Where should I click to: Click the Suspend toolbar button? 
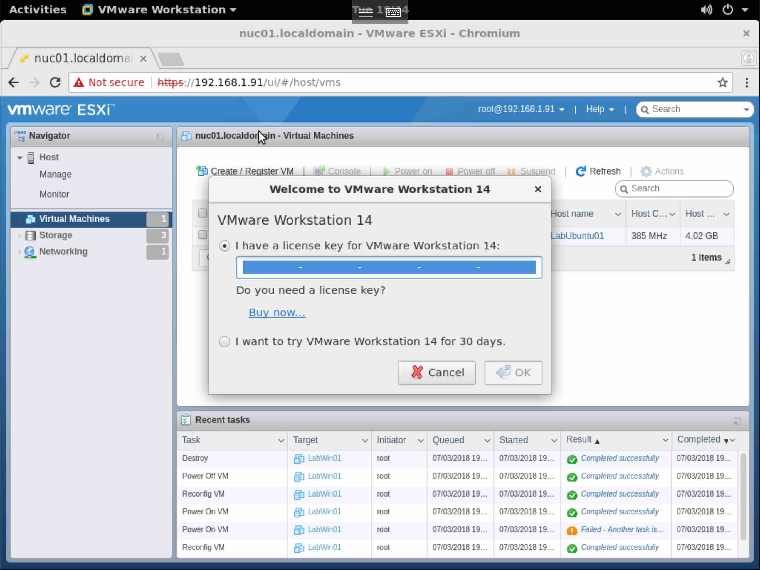(x=531, y=171)
